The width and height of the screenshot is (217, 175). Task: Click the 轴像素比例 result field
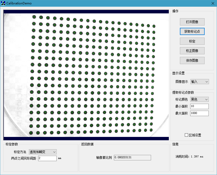click(132, 157)
